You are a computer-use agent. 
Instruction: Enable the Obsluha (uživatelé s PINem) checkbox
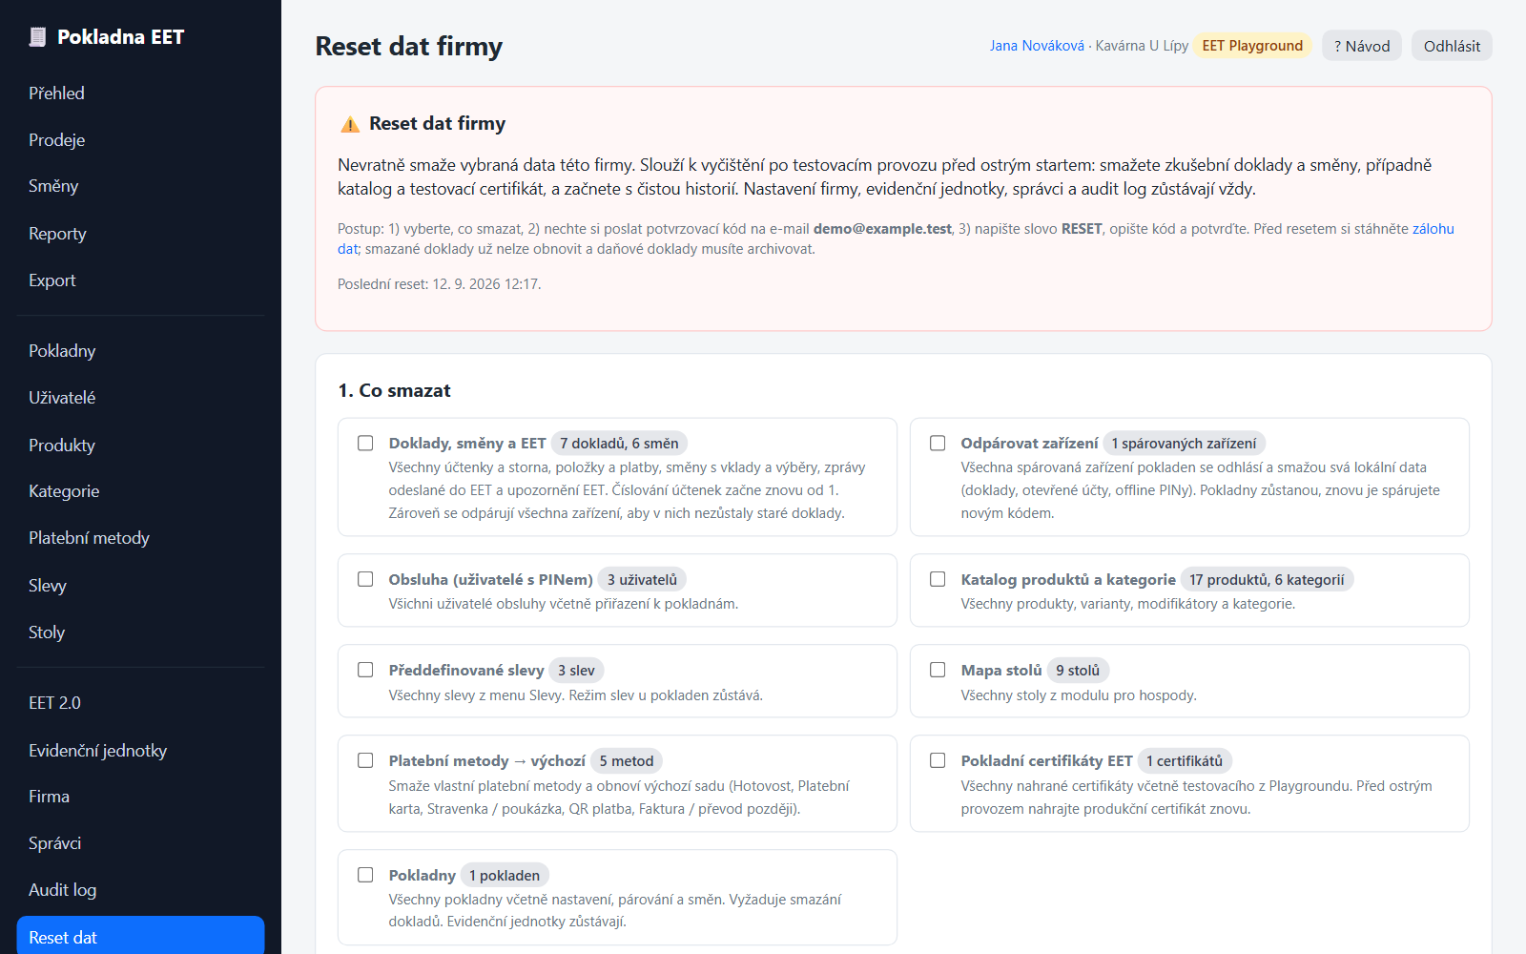[x=365, y=579]
